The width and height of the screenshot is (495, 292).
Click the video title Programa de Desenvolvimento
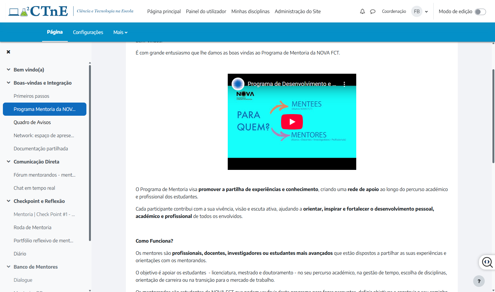[292, 84]
